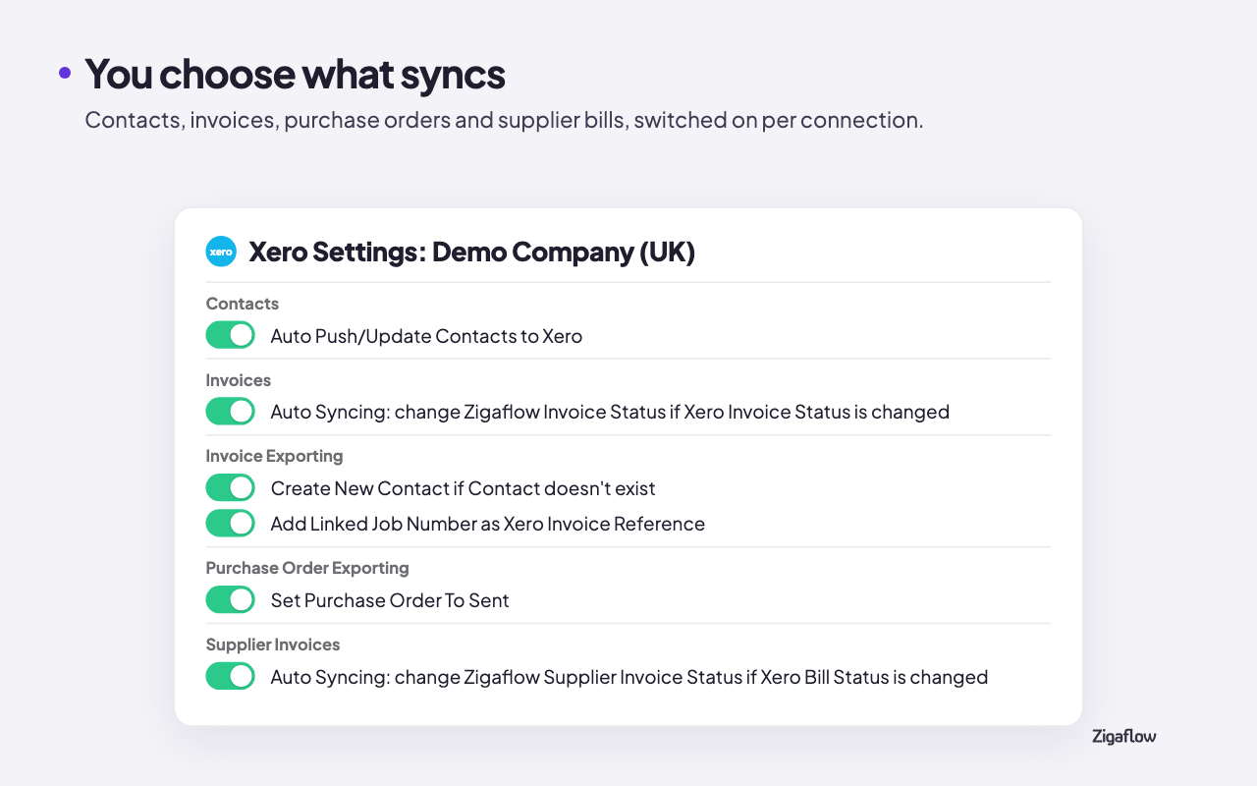Click the You choose what syncs heading
The image size is (1257, 786).
[295, 74]
